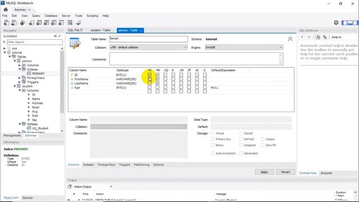Toggle NN checkbox for LastName column
The height and width of the screenshot is (202, 359).
click(x=158, y=83)
